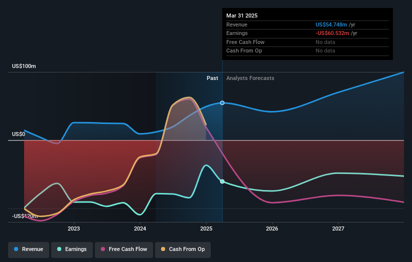Toggle the Free Cash Flow legend button
The image size is (412, 262).
(x=124, y=249)
